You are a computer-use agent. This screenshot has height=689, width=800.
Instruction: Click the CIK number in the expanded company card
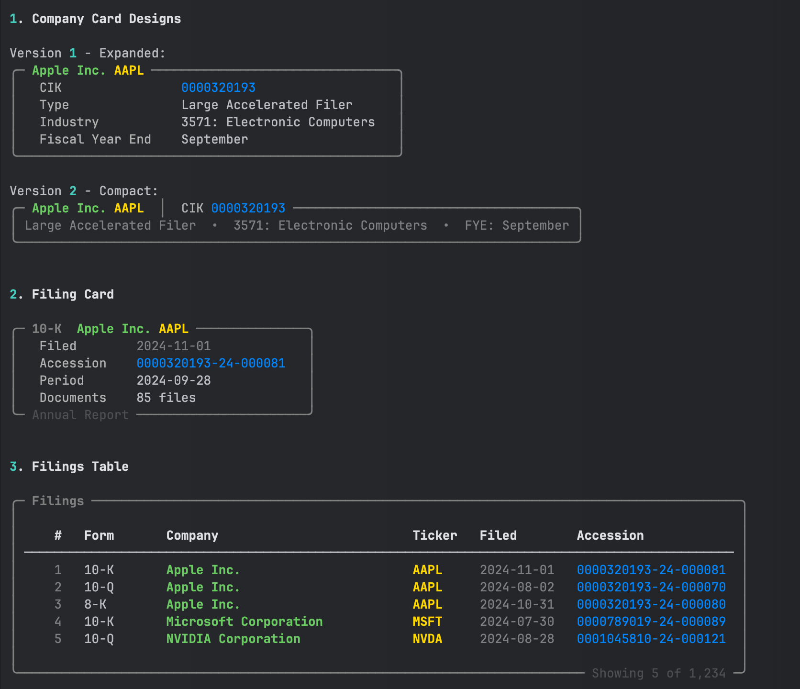click(x=218, y=88)
